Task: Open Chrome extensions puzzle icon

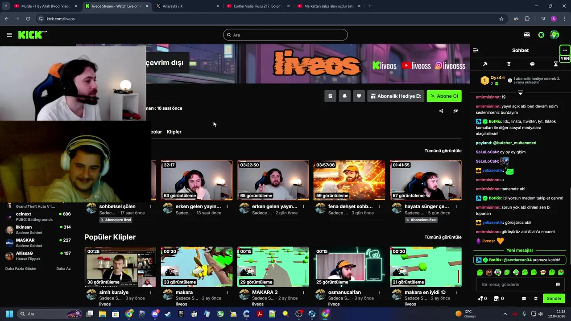Action: [x=527, y=19]
